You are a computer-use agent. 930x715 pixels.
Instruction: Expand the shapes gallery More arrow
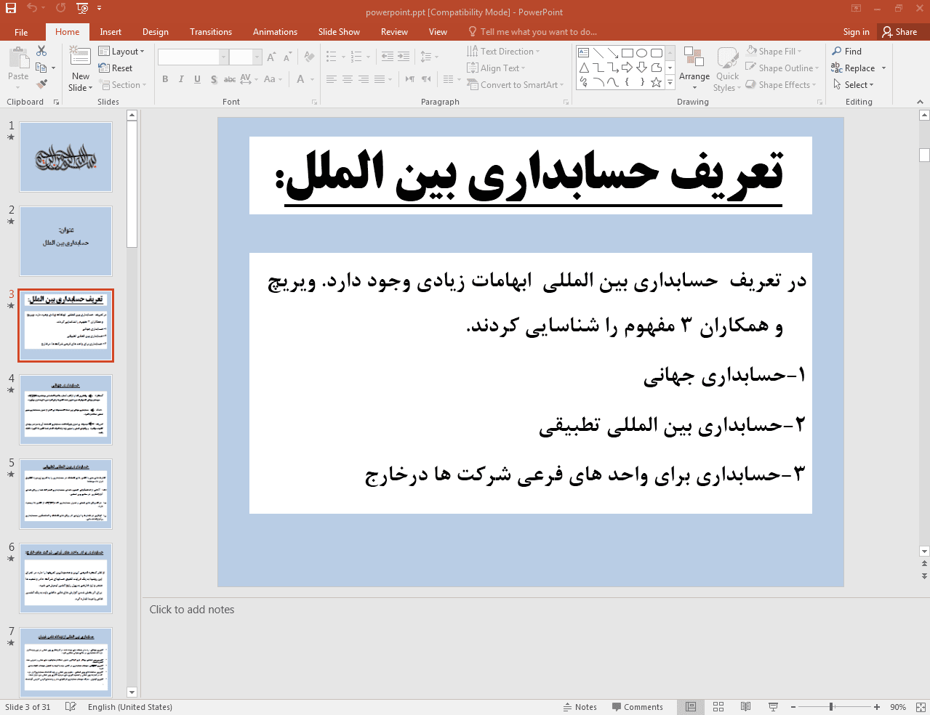click(x=670, y=82)
